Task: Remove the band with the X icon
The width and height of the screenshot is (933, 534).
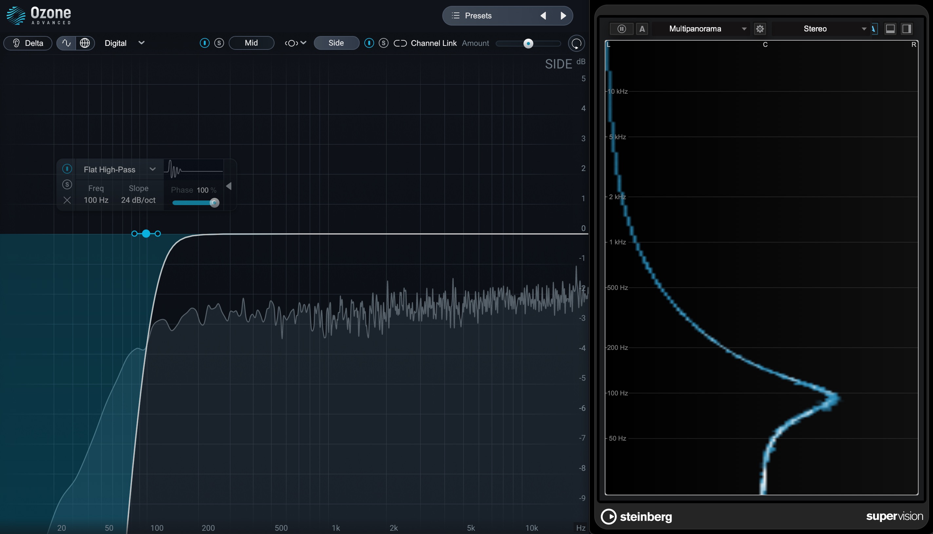Action: (67, 200)
